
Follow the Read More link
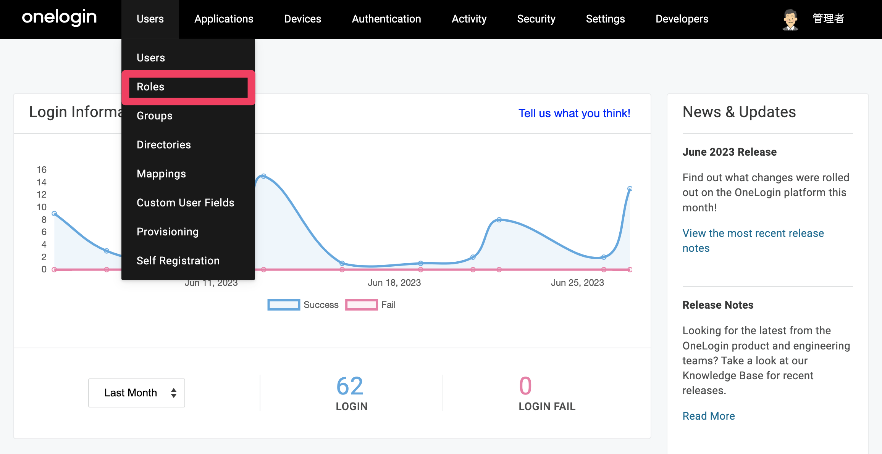709,416
